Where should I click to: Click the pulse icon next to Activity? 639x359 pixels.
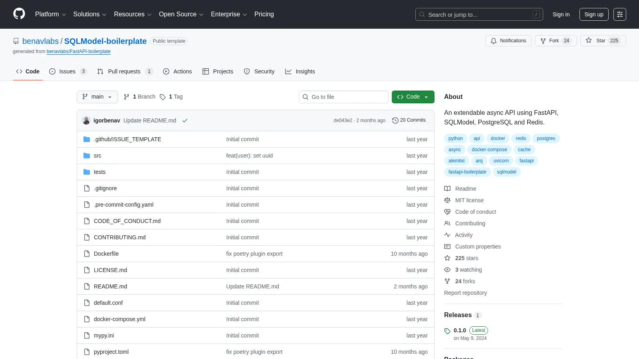tap(447, 235)
